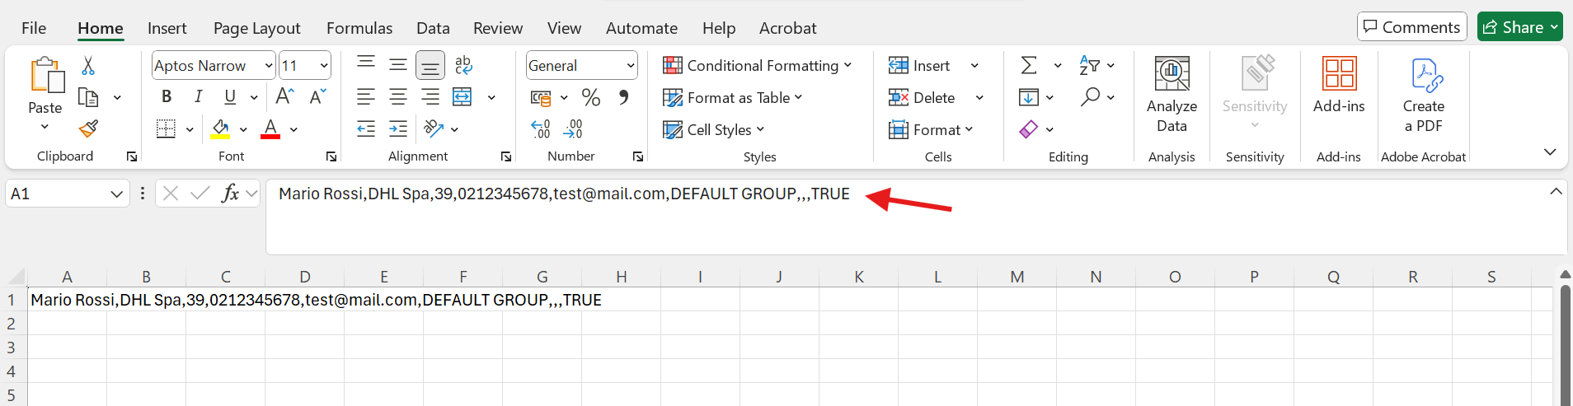Apply the yellow Fill Color swatch

point(220,128)
